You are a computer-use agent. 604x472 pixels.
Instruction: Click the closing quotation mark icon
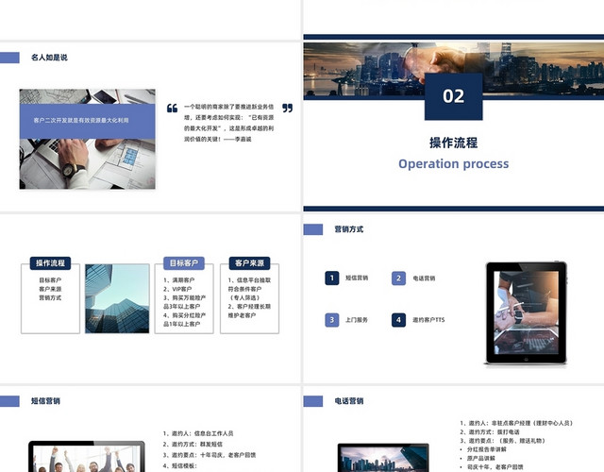tap(287, 109)
